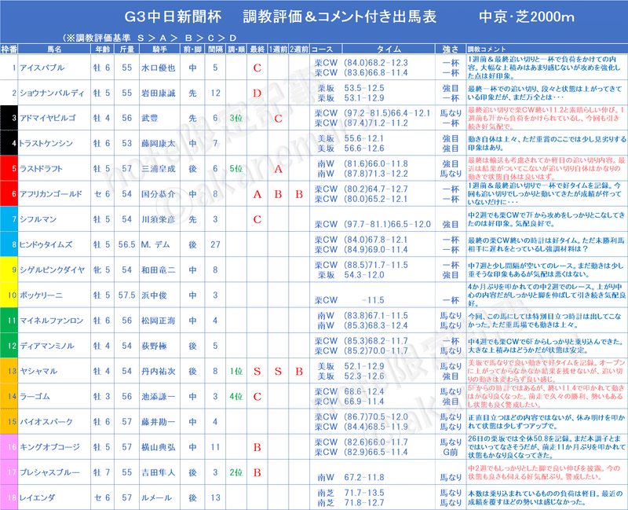This screenshot has height=510, width=628.
Task: Click jockey name 池添謙一
Action: pos(159,396)
